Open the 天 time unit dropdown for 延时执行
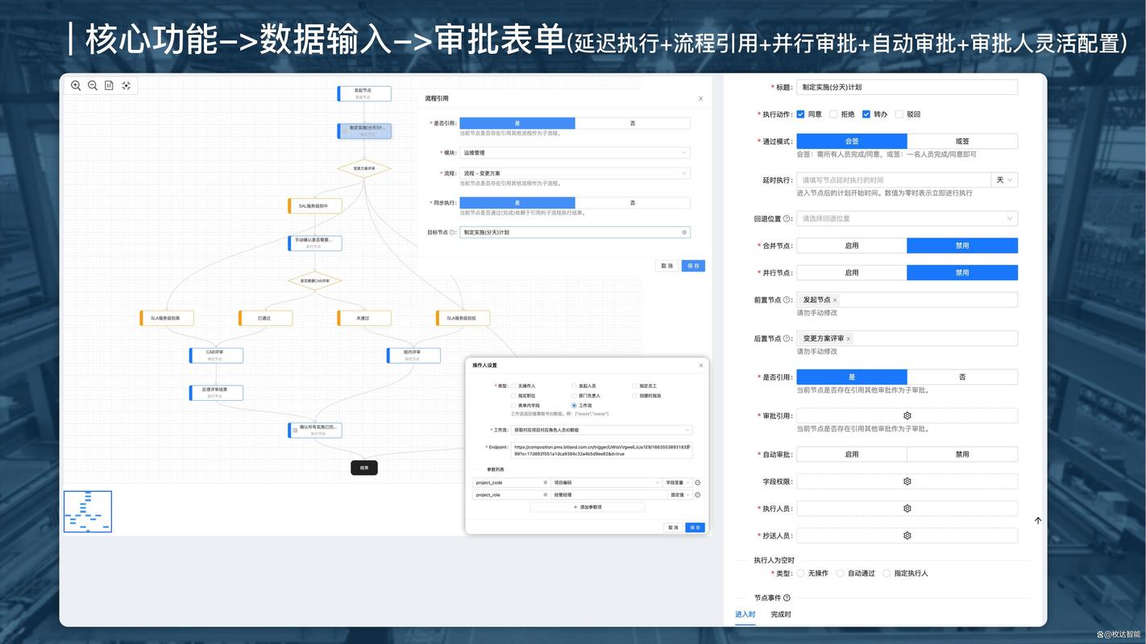 click(1003, 179)
